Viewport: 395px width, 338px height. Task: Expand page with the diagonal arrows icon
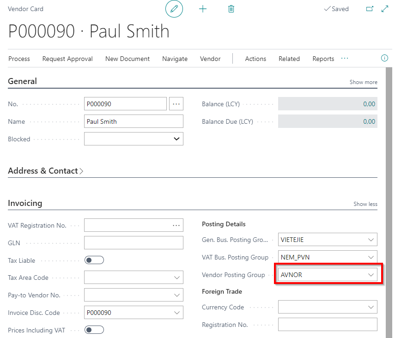coord(385,9)
